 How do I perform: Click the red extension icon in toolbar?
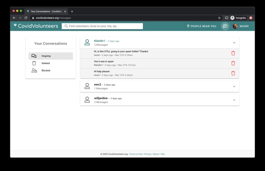[251, 18]
